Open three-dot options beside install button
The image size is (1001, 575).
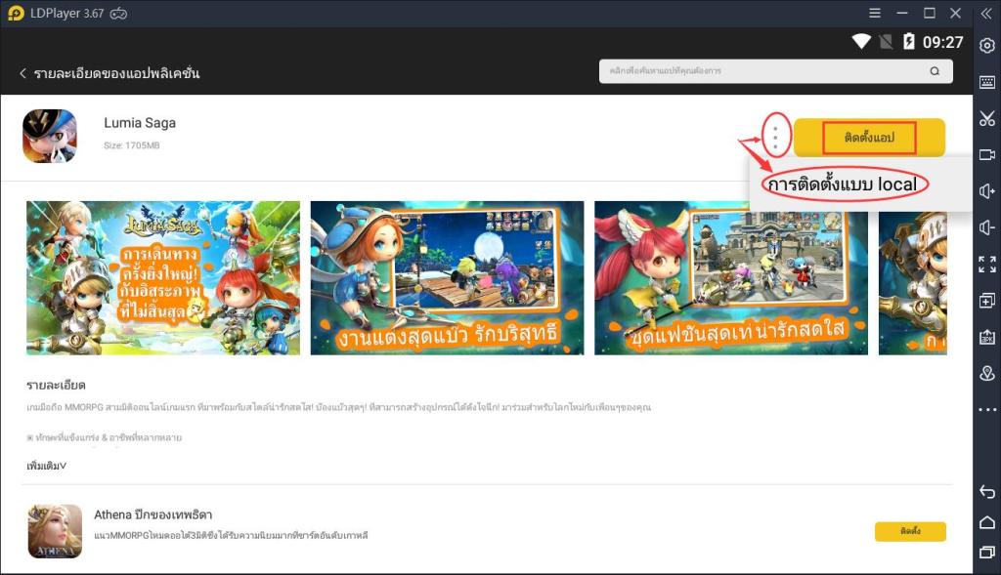[775, 137]
